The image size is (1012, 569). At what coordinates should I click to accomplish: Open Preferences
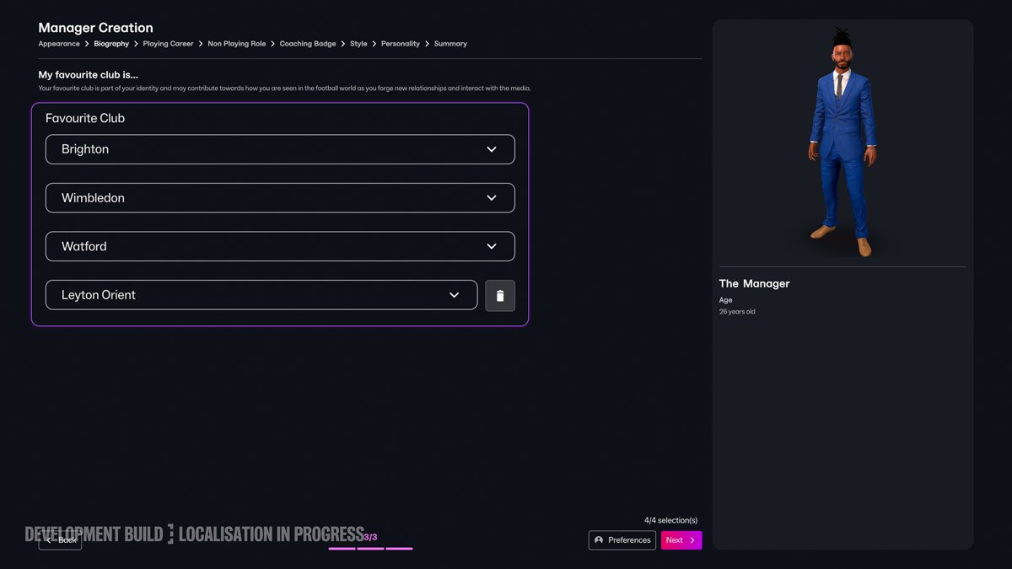[x=622, y=540]
